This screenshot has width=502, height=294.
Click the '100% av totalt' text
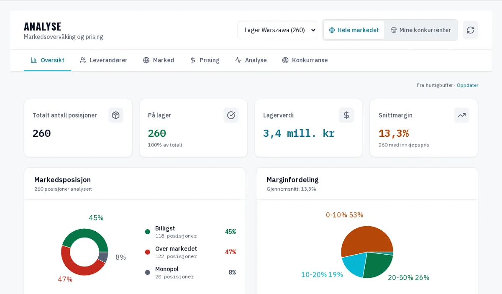(x=165, y=145)
